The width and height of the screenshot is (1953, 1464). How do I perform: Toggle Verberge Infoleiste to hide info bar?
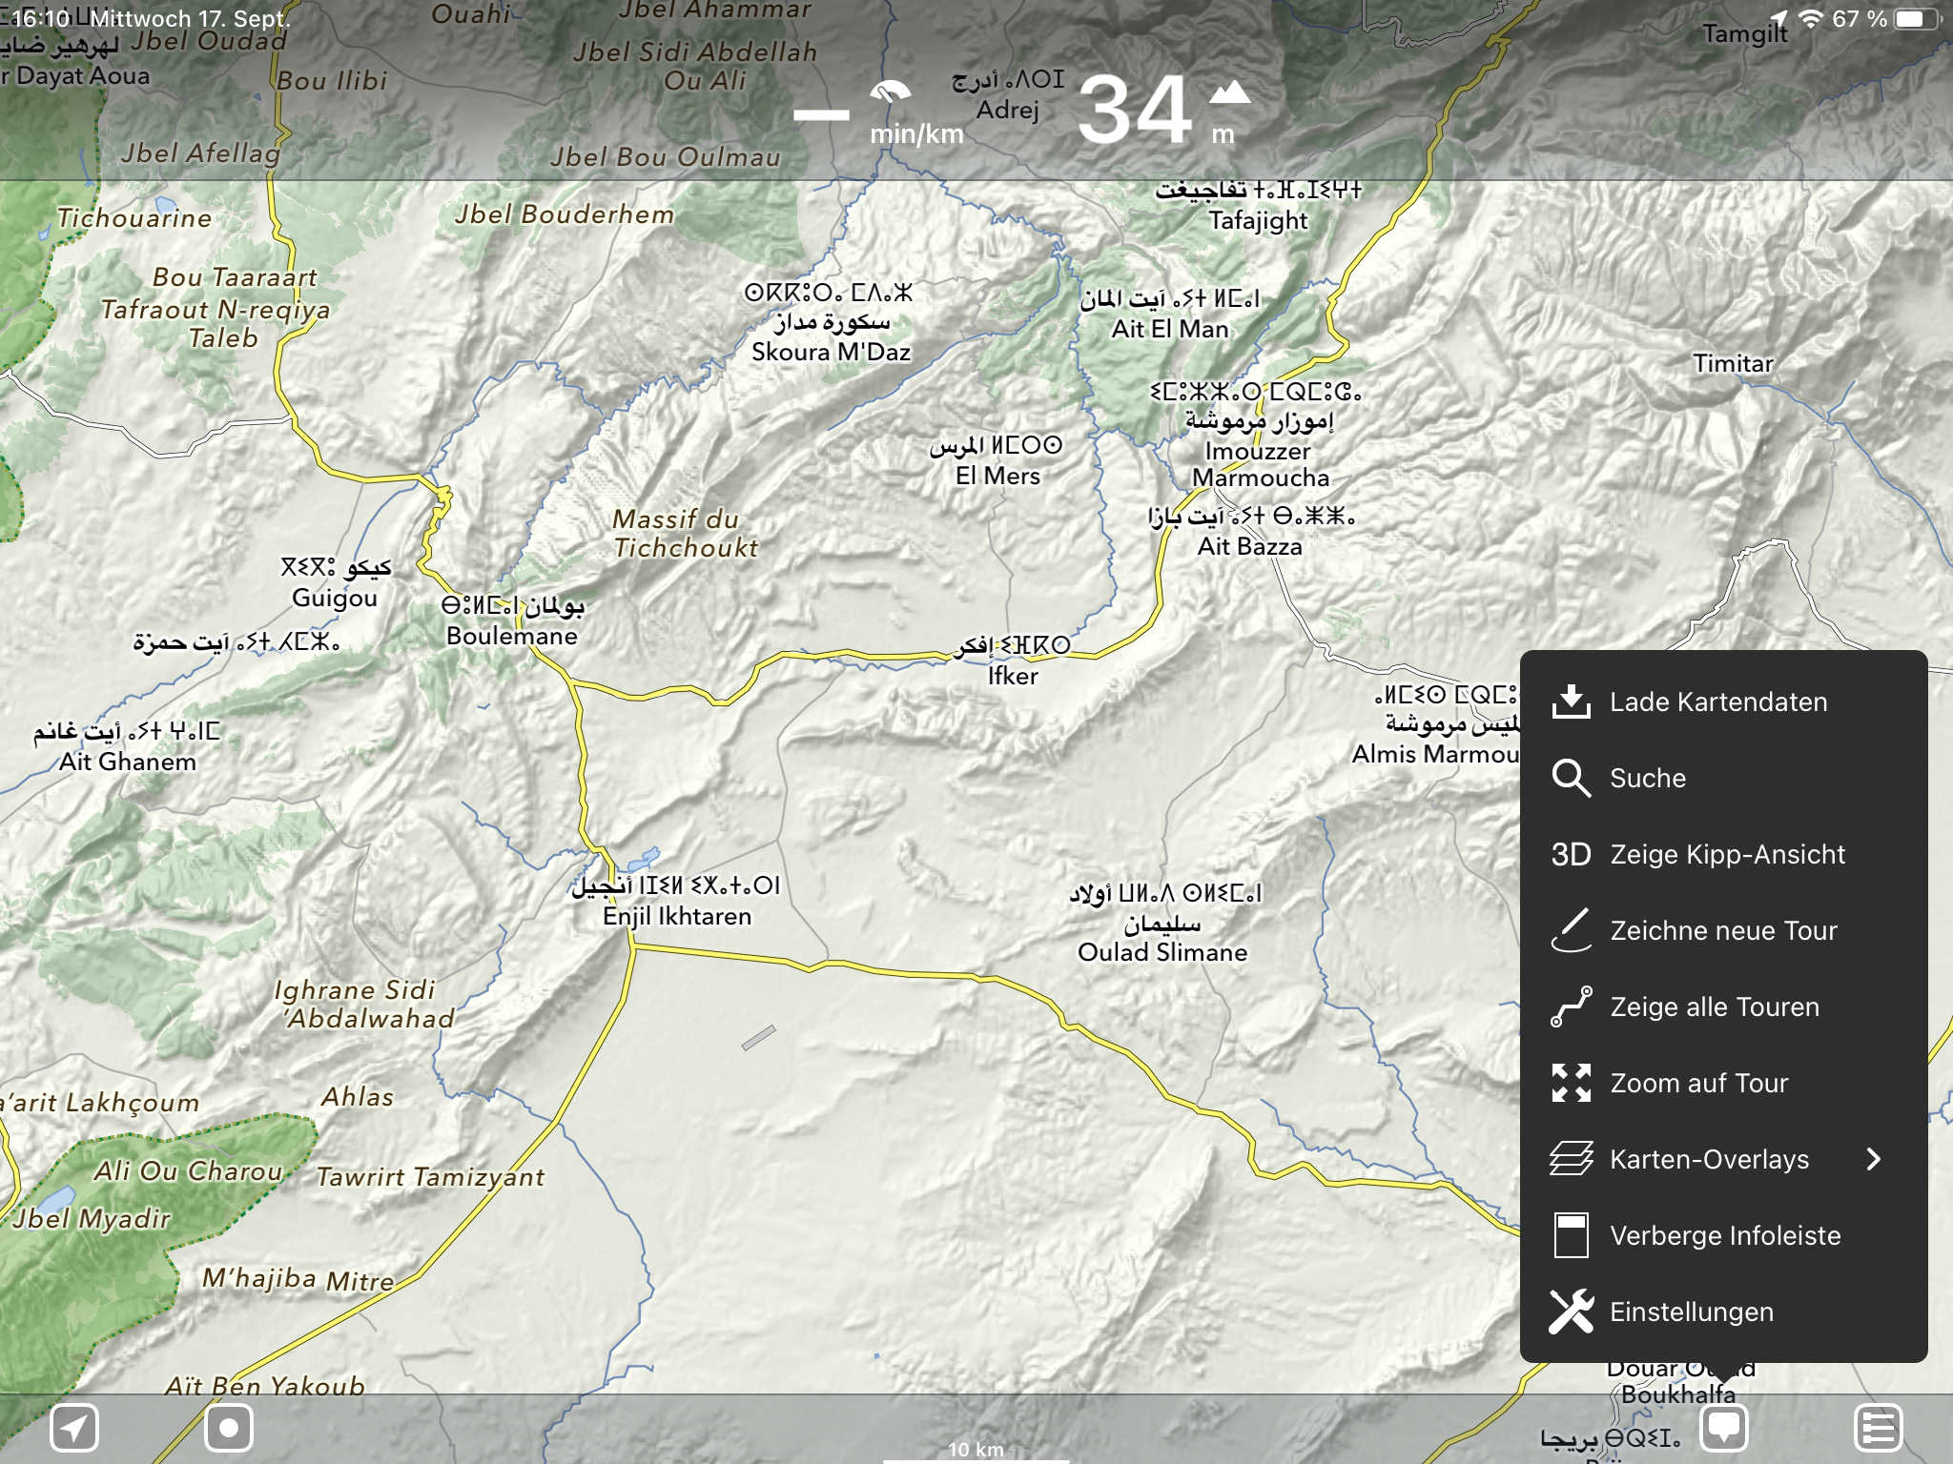1724,1235
